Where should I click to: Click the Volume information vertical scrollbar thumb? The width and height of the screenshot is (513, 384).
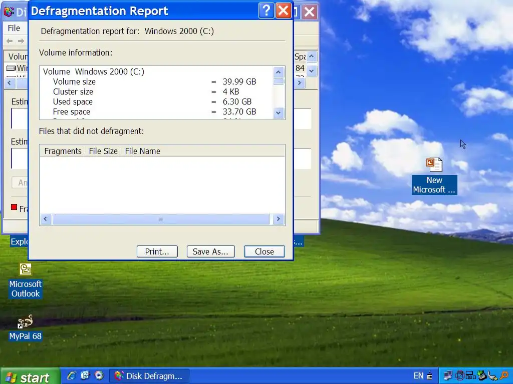point(279,81)
